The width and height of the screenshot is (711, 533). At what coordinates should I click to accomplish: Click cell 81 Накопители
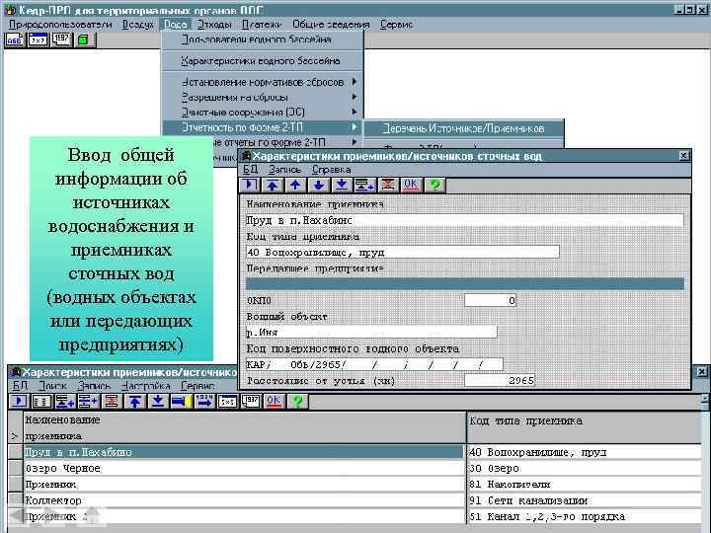coord(585,485)
